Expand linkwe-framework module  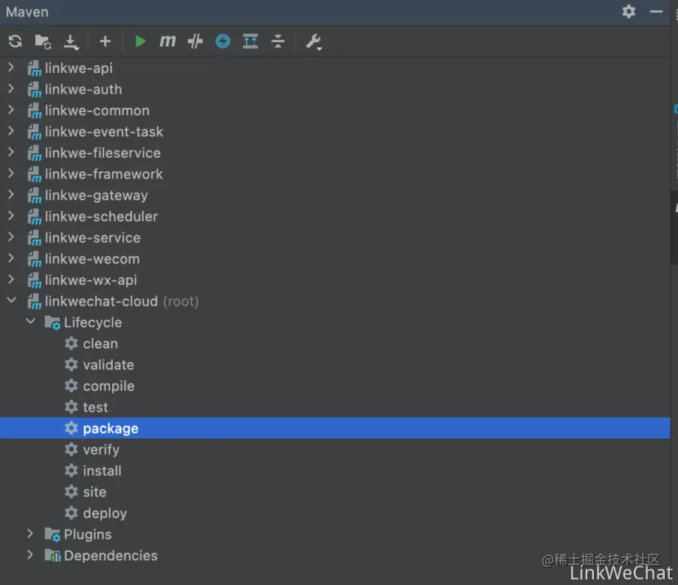(x=11, y=173)
